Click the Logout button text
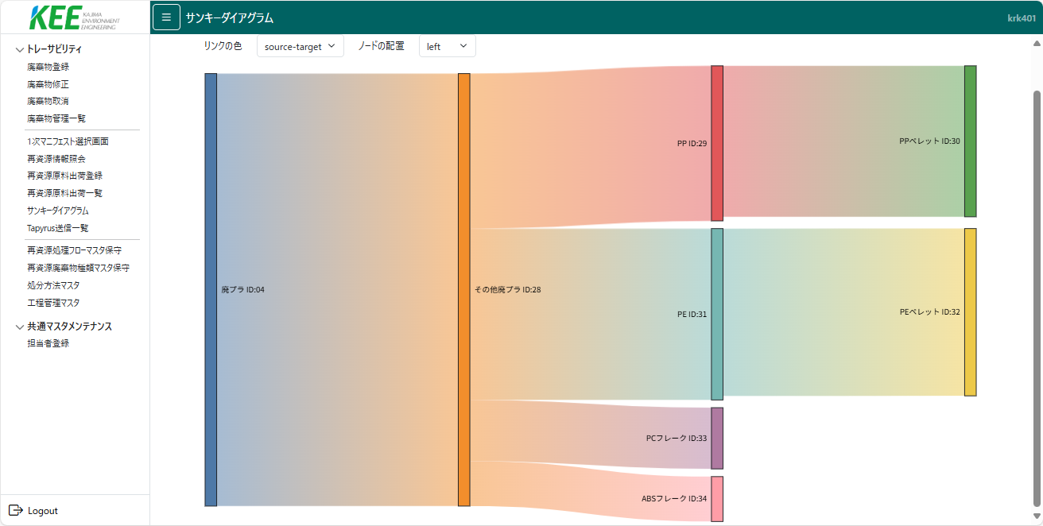The height and width of the screenshot is (526, 1043). (43, 511)
